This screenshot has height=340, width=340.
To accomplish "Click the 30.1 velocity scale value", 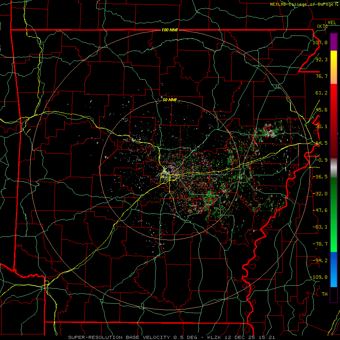I will point(321,127).
